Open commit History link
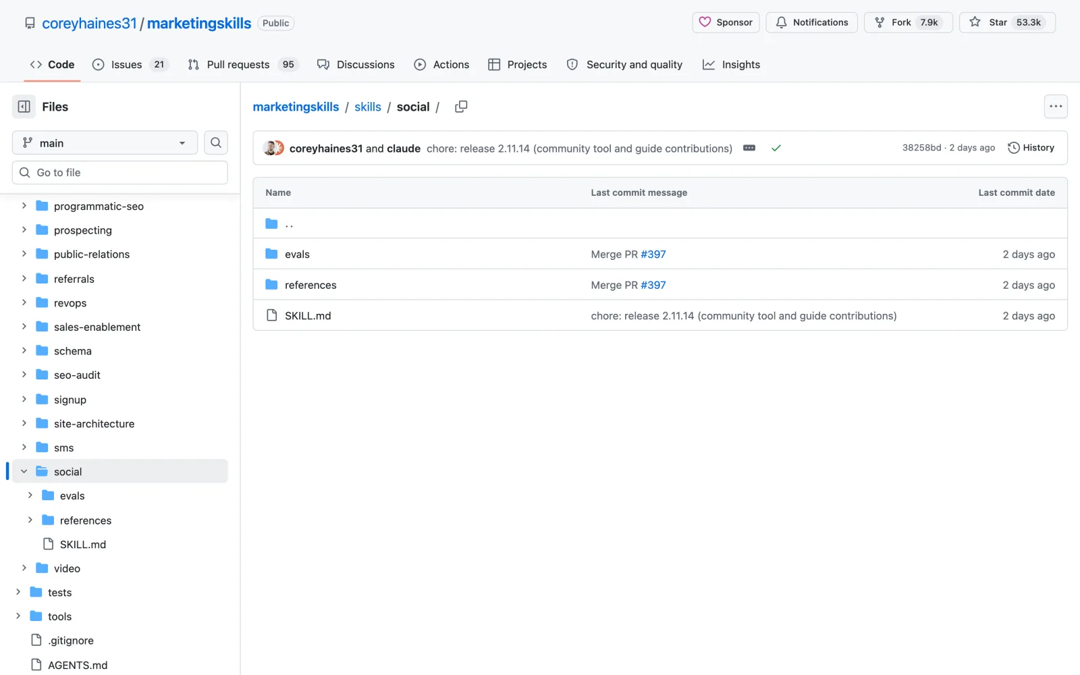Screen dimensions: 1080x675 [1031, 148]
